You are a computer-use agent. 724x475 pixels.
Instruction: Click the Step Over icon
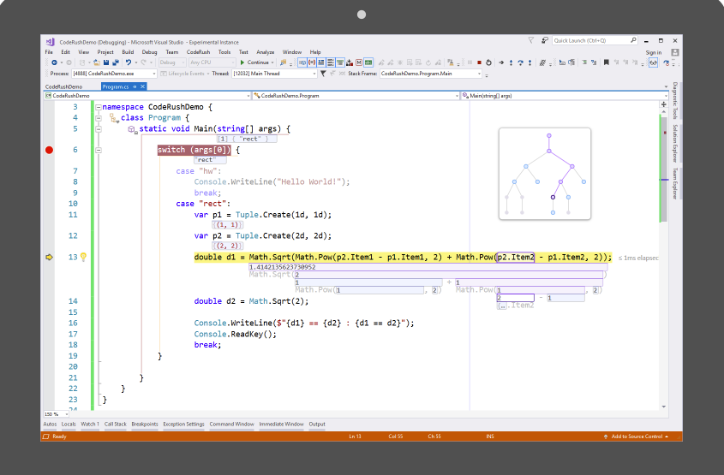520,62
